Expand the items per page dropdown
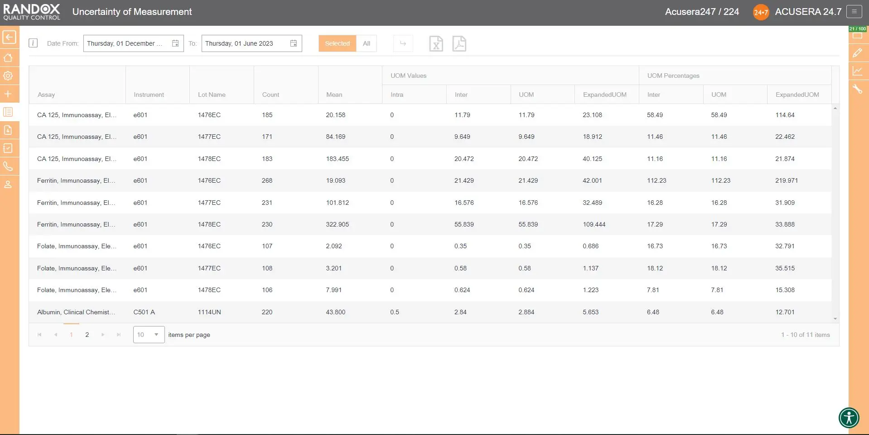The width and height of the screenshot is (869, 435). click(x=156, y=335)
